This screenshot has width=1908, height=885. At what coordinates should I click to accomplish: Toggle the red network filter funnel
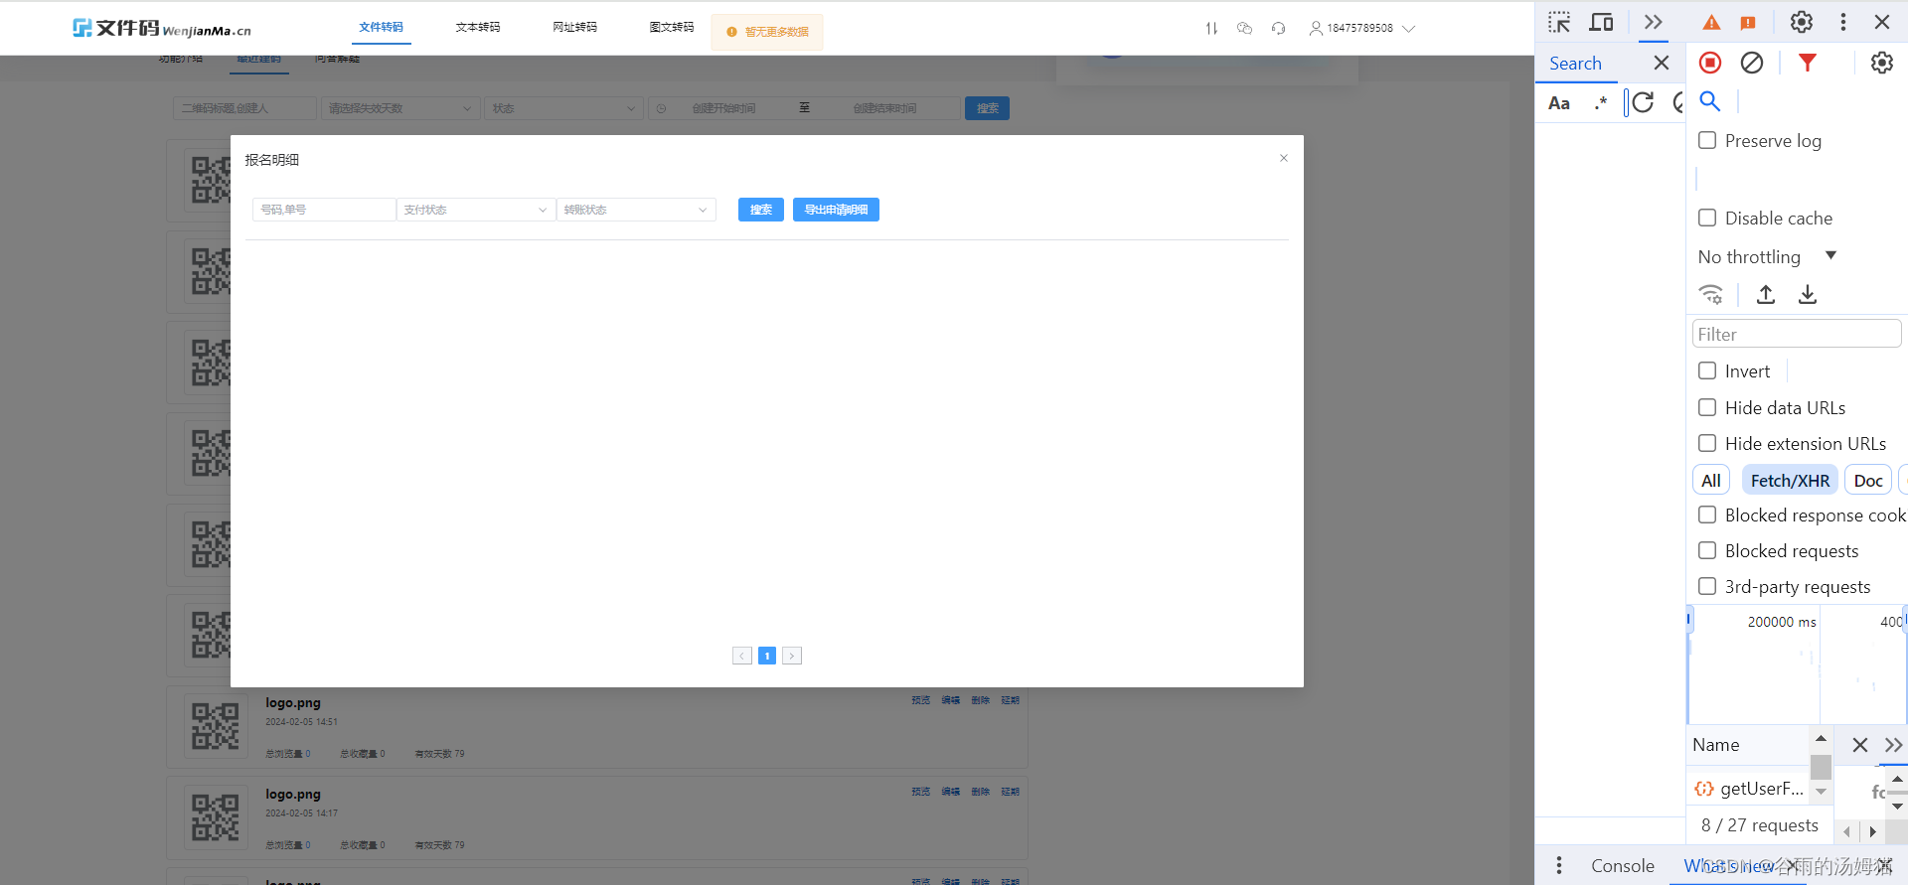pos(1808,63)
